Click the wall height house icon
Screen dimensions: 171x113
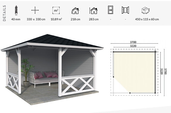75,11
